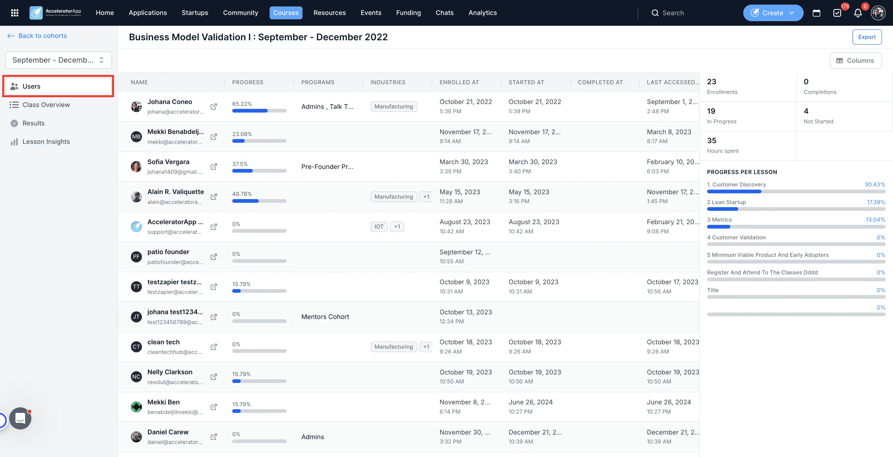Open testzapier's external link icon
Screen dimensions: 893x457
[214, 287]
